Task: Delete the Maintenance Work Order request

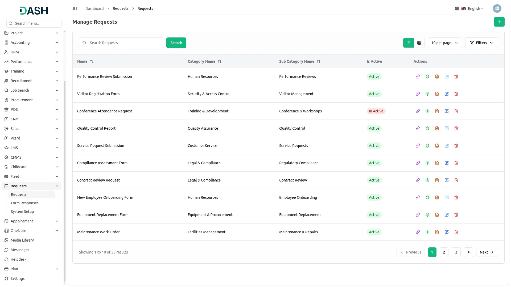Action: (x=456, y=232)
